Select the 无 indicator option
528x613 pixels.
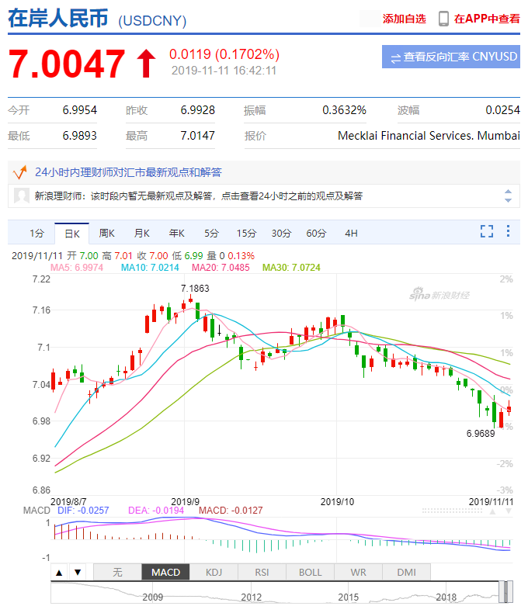click(117, 573)
